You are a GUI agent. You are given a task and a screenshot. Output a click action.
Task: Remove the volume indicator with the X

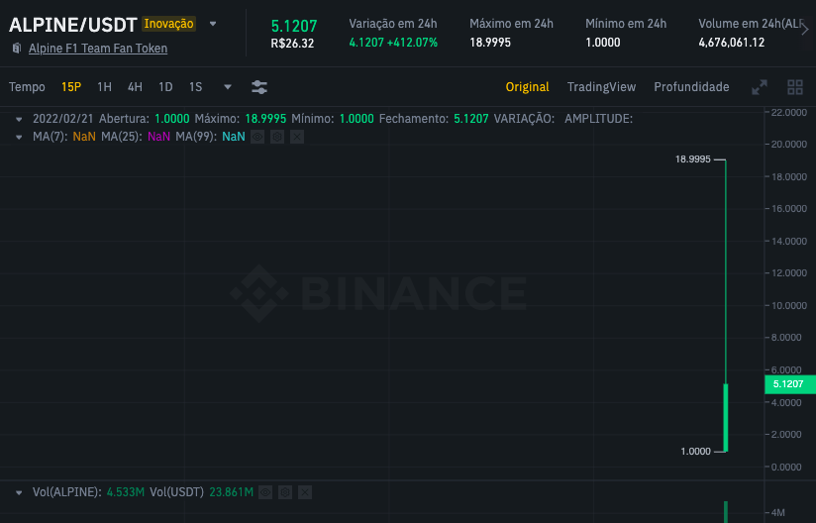[305, 492]
